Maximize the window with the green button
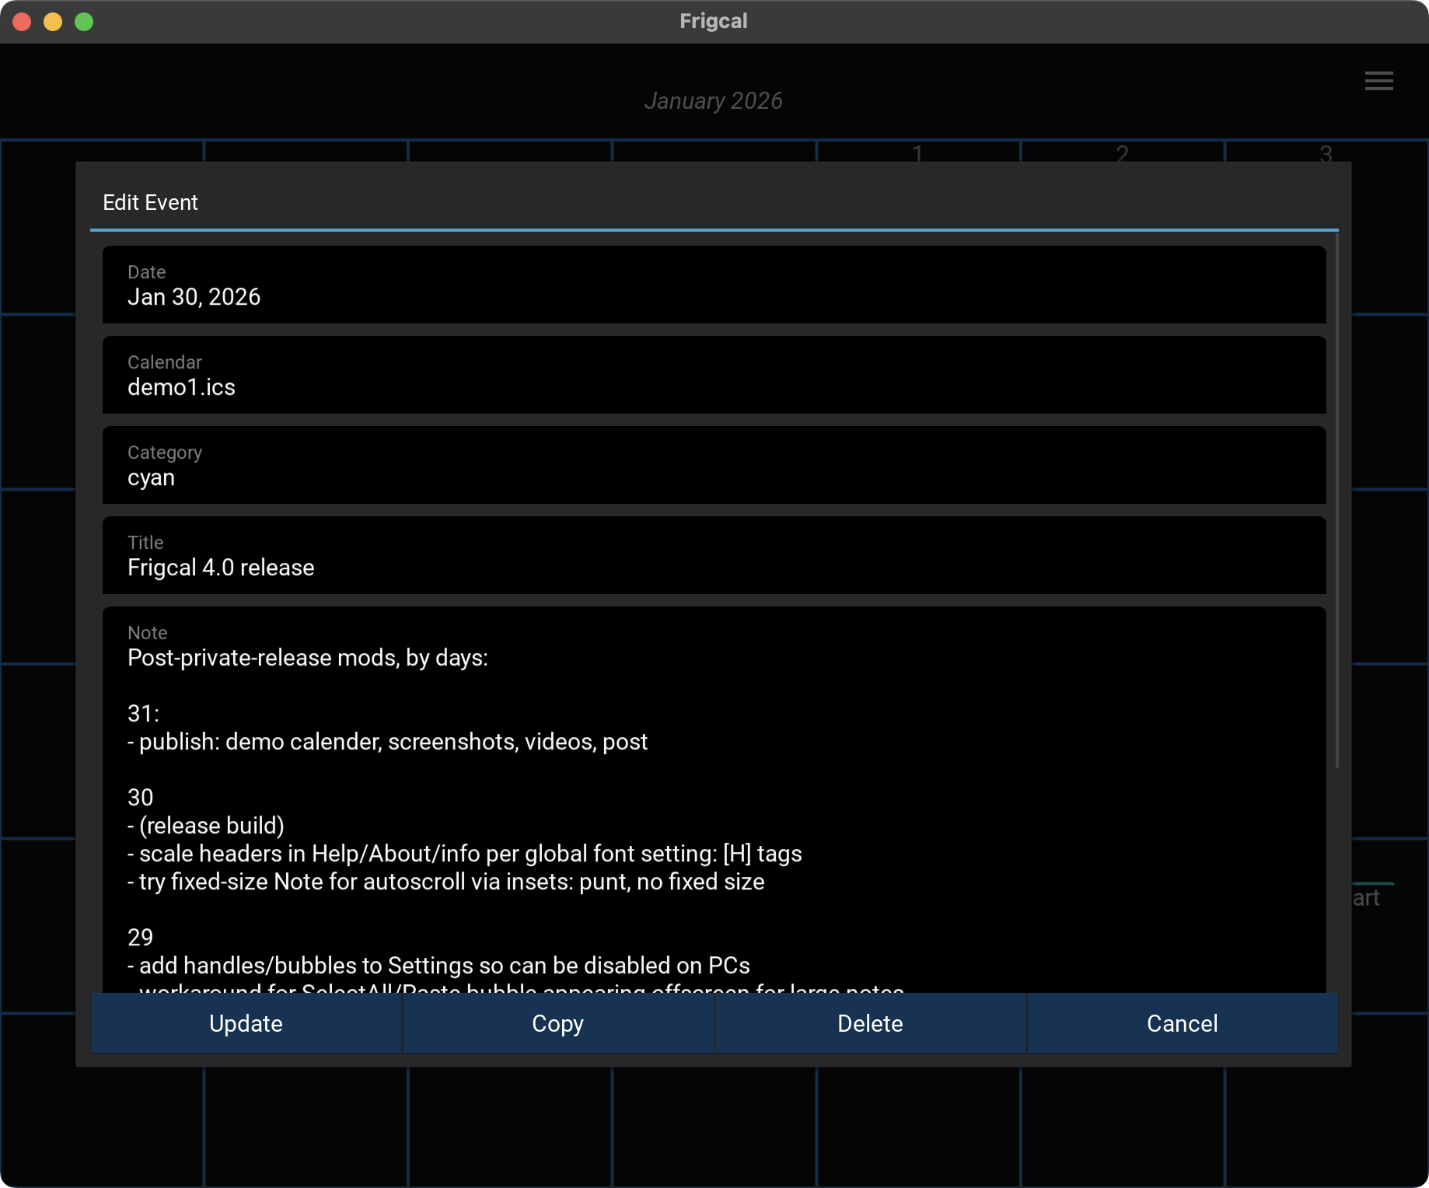 [x=84, y=22]
